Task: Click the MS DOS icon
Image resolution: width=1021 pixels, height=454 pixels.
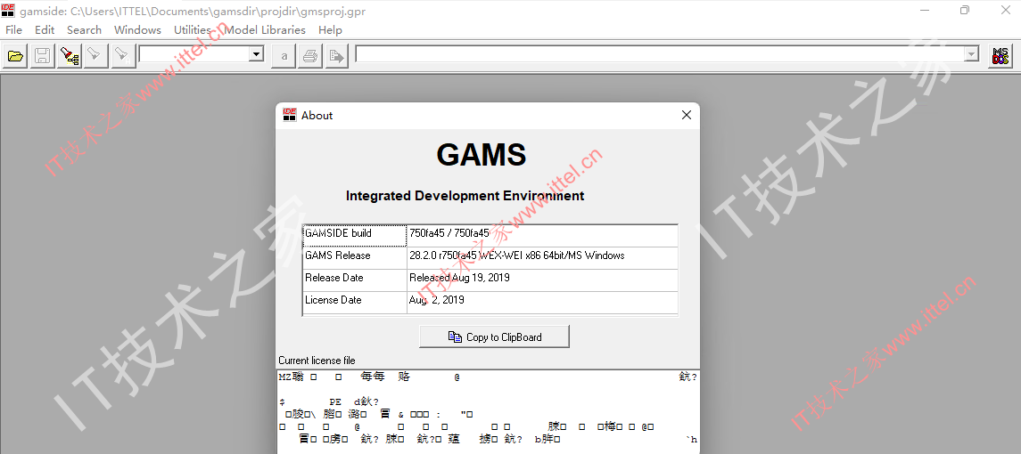Action: coord(1000,56)
